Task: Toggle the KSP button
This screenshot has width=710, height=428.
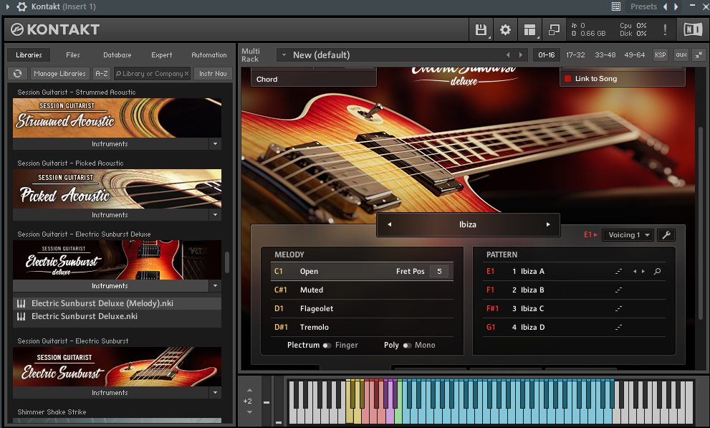Action: tap(660, 54)
